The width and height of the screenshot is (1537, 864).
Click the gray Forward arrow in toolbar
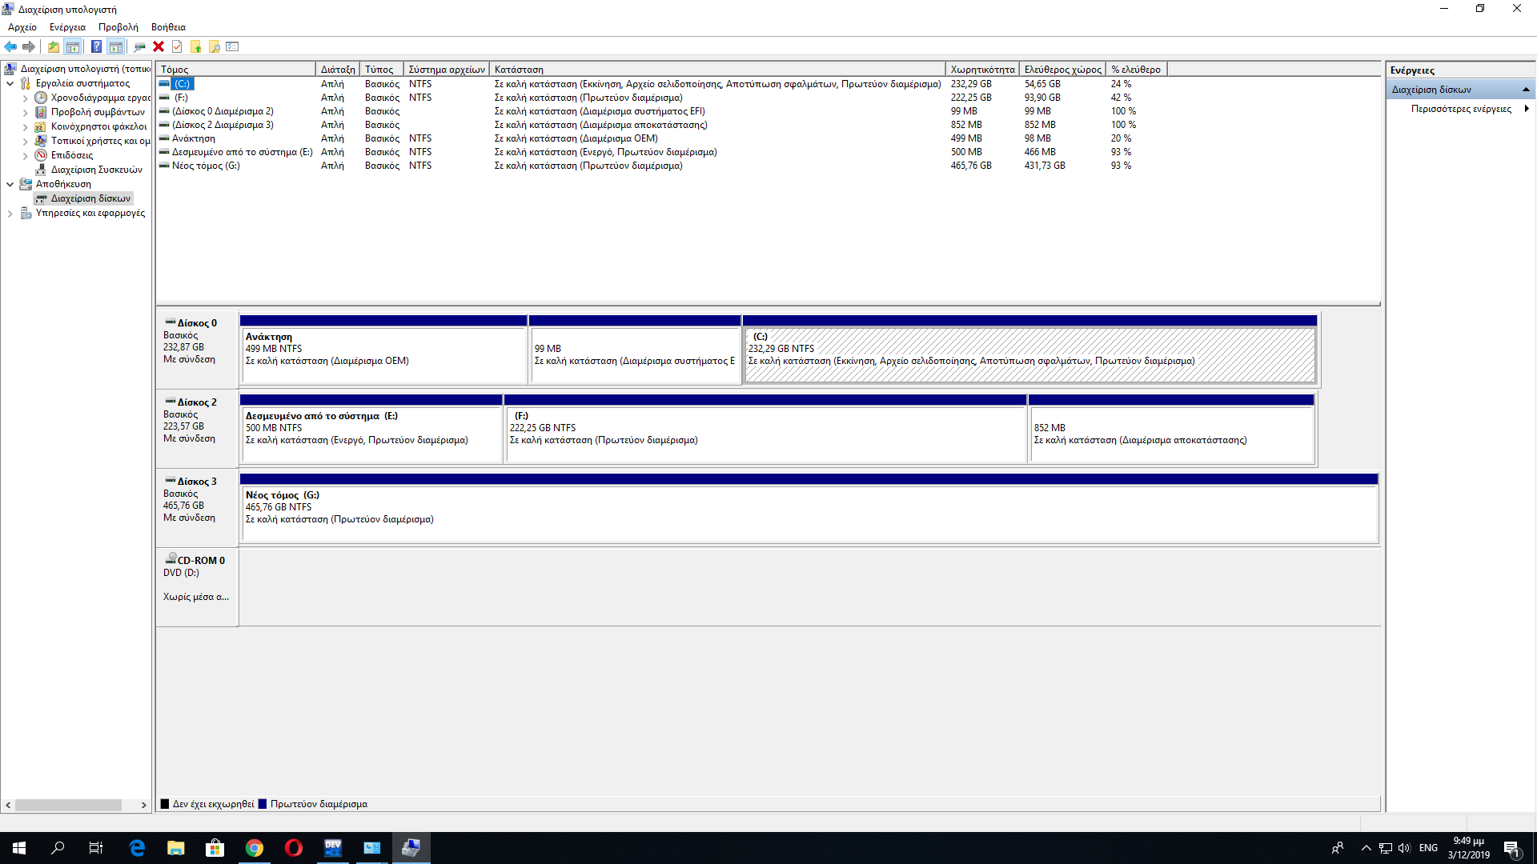click(x=29, y=46)
